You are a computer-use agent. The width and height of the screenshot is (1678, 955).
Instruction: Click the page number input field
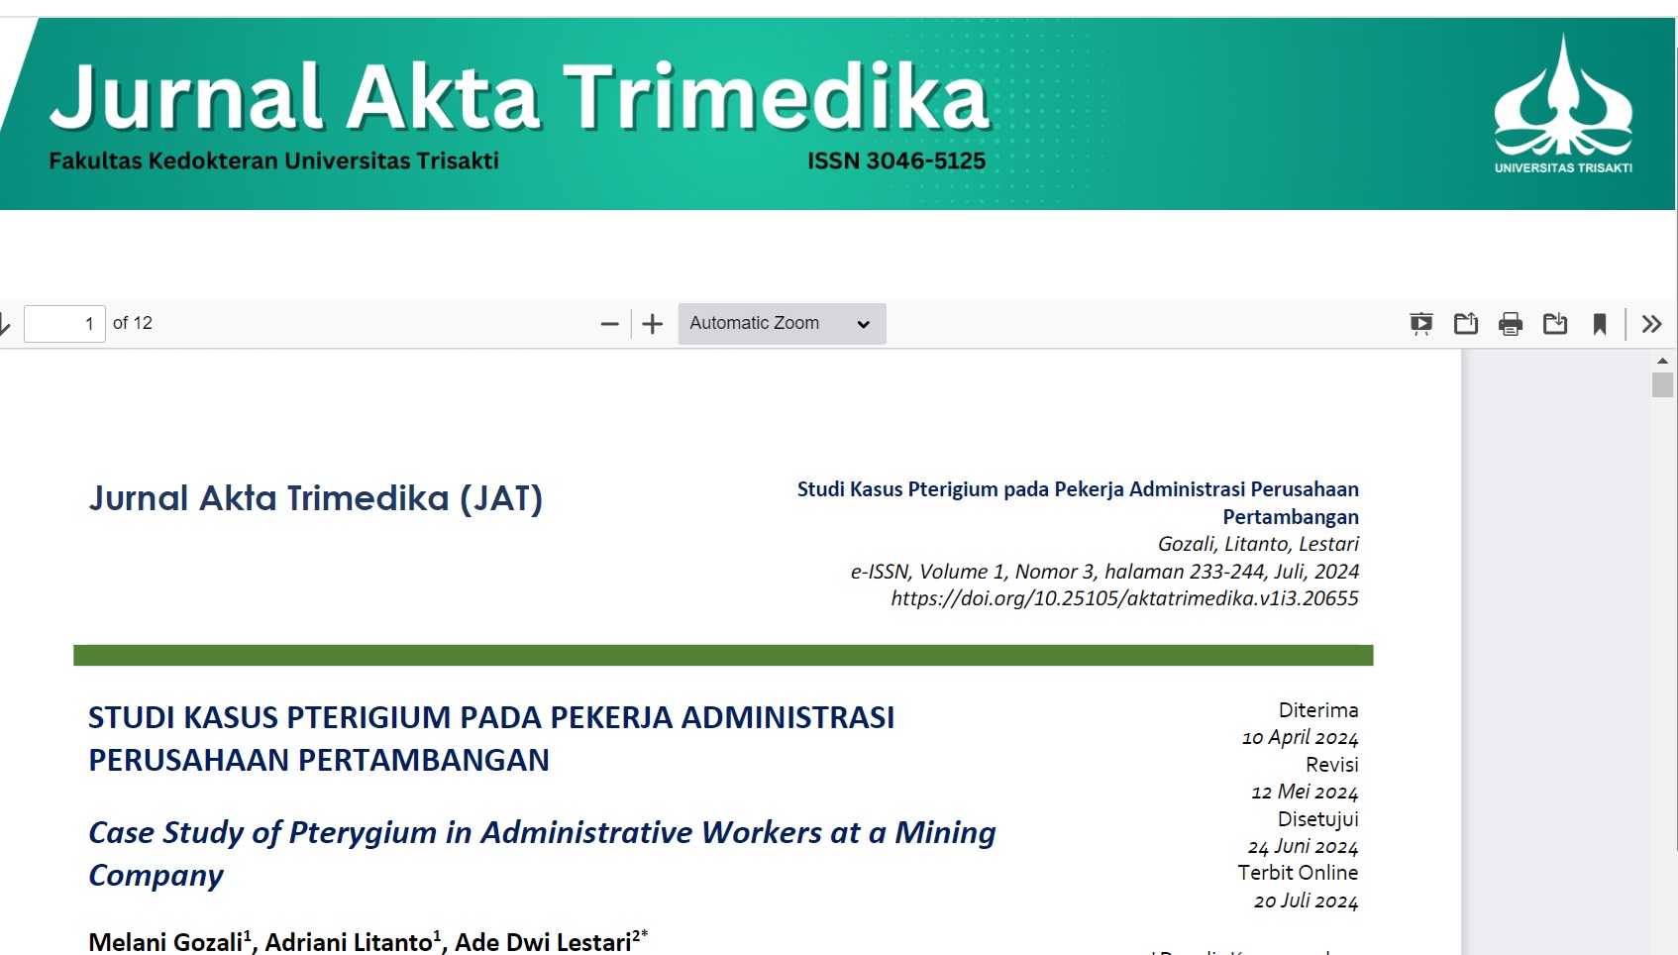pos(64,324)
